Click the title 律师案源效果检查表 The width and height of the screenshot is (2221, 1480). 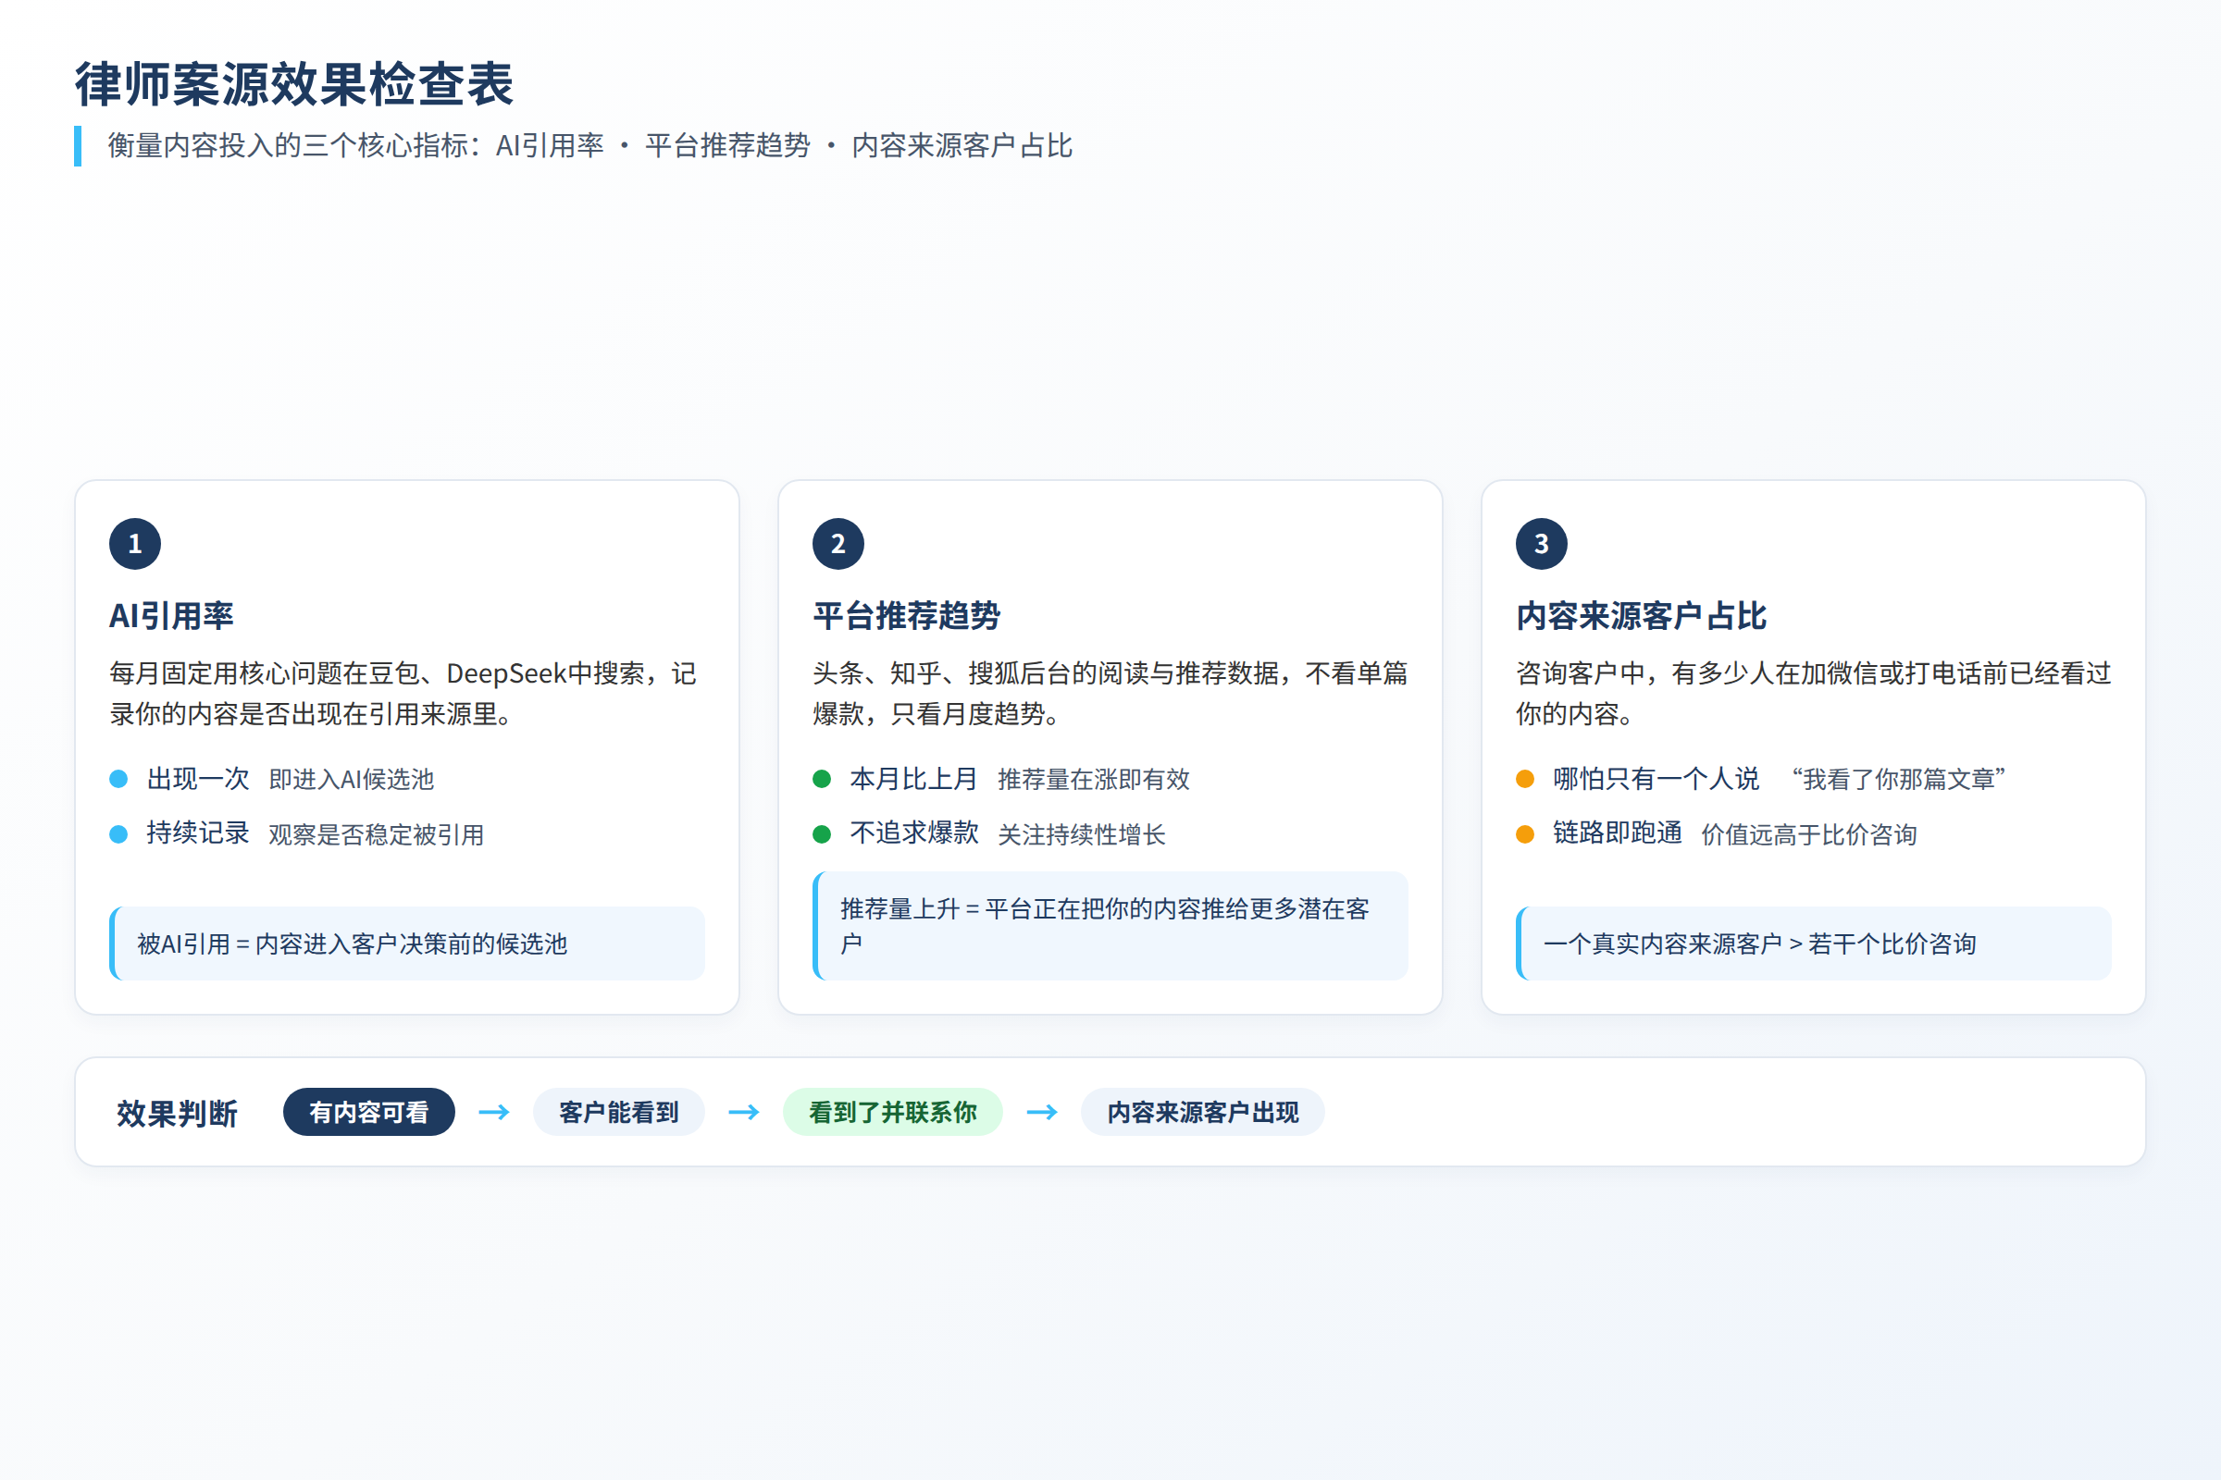pyautogui.click(x=294, y=85)
